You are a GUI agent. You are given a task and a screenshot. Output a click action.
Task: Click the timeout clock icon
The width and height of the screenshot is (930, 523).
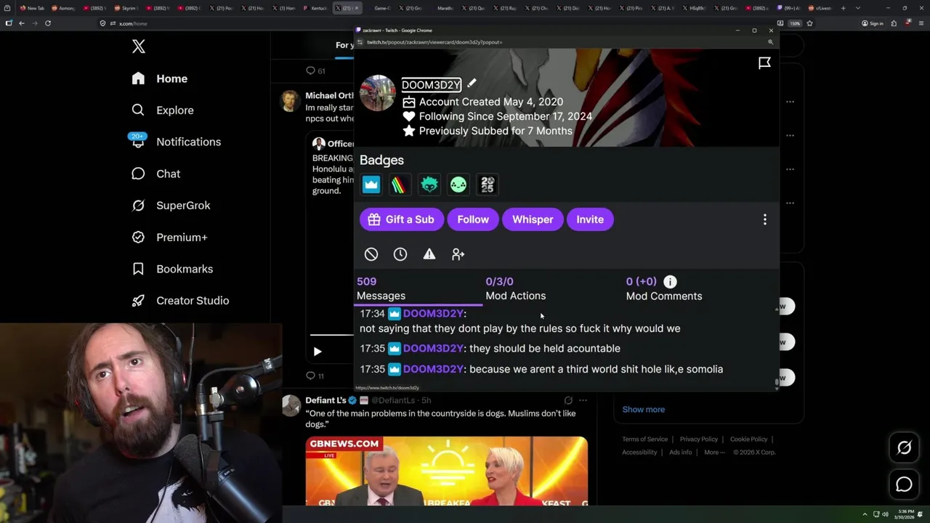[x=400, y=254]
